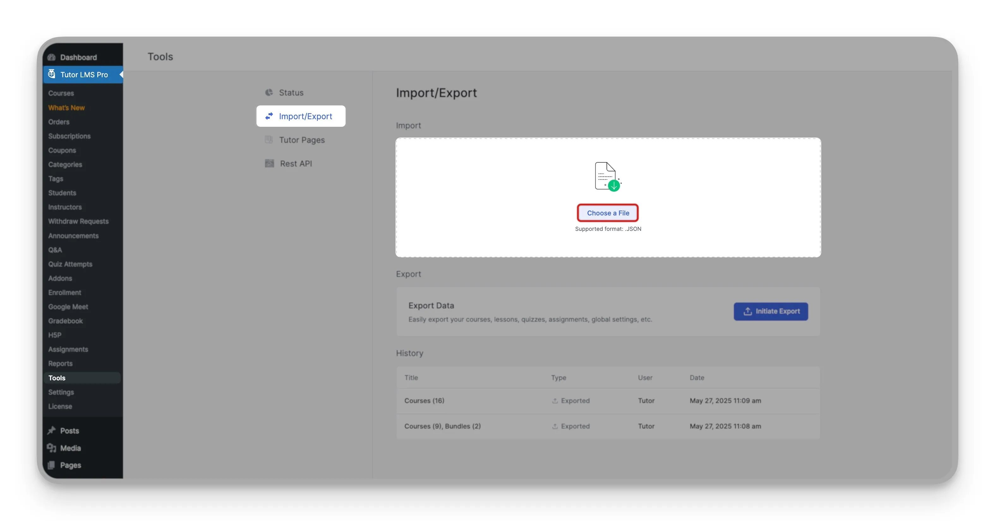Click the Import/Export arrows icon
The height and width of the screenshot is (521, 995).
tap(269, 116)
